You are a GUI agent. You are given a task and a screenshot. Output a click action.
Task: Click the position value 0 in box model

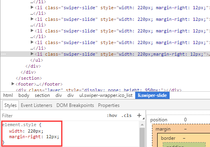pos(185,120)
